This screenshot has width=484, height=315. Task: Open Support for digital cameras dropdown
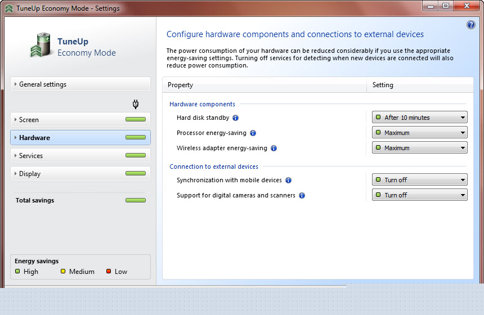coord(419,195)
